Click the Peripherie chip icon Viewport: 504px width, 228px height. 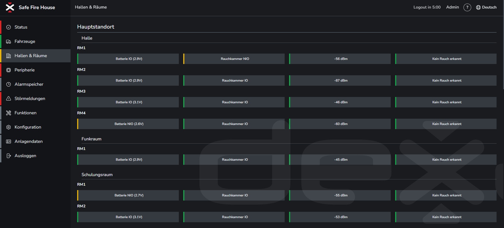coord(9,70)
